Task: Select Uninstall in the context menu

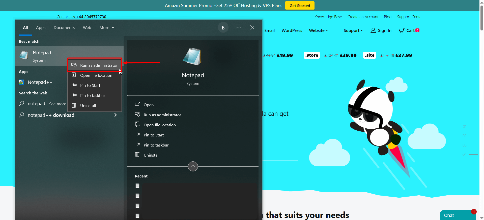Action: click(x=95, y=105)
